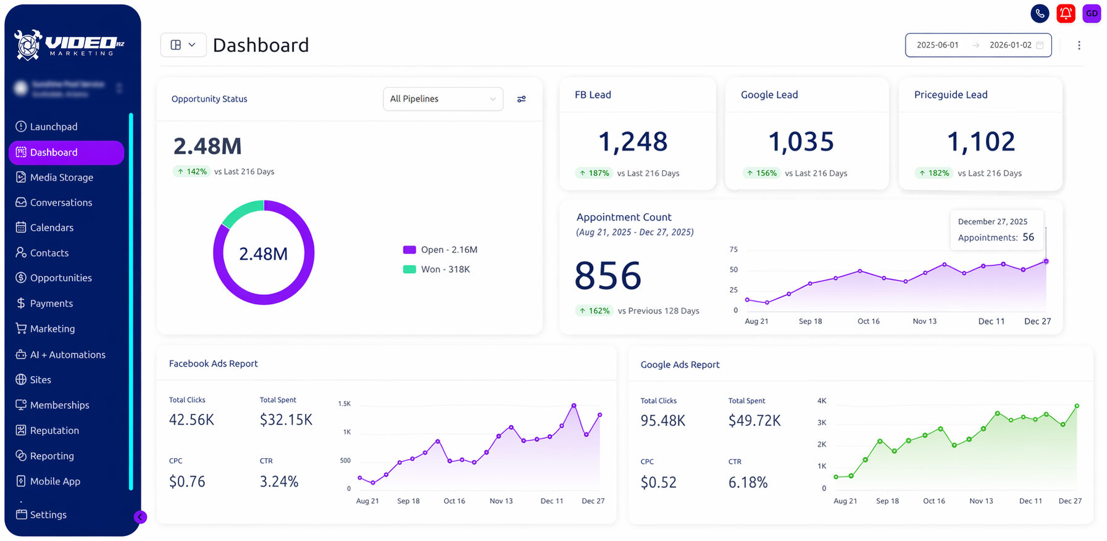Click the Settings icon in the sidebar
The width and height of the screenshot is (1107, 541).
tap(21, 514)
